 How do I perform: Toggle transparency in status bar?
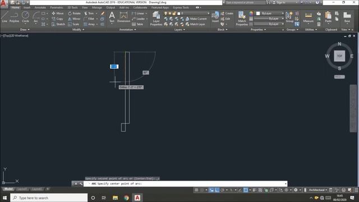tap(260, 190)
